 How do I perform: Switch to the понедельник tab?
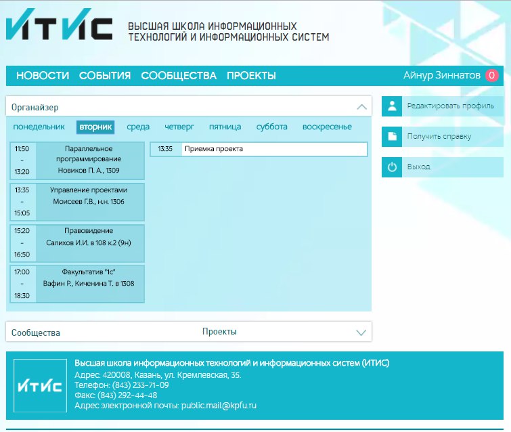click(39, 127)
